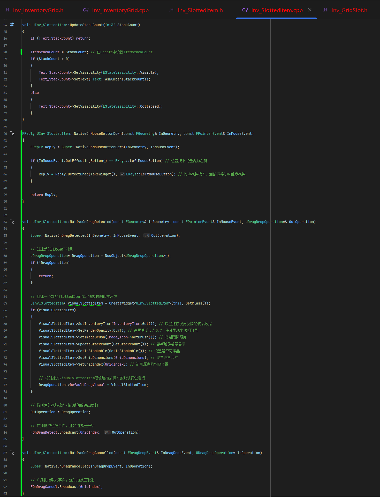
Task: Click the header file icon on Inv_SlottedItem.h tab
Action: (x=171, y=10)
